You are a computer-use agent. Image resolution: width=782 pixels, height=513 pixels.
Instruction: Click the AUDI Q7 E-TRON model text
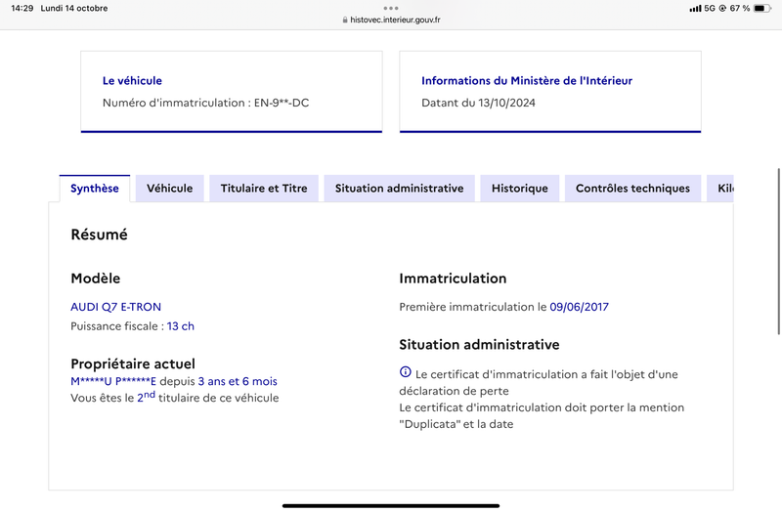tap(115, 307)
